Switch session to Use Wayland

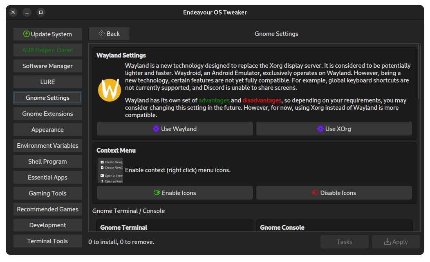(175, 129)
